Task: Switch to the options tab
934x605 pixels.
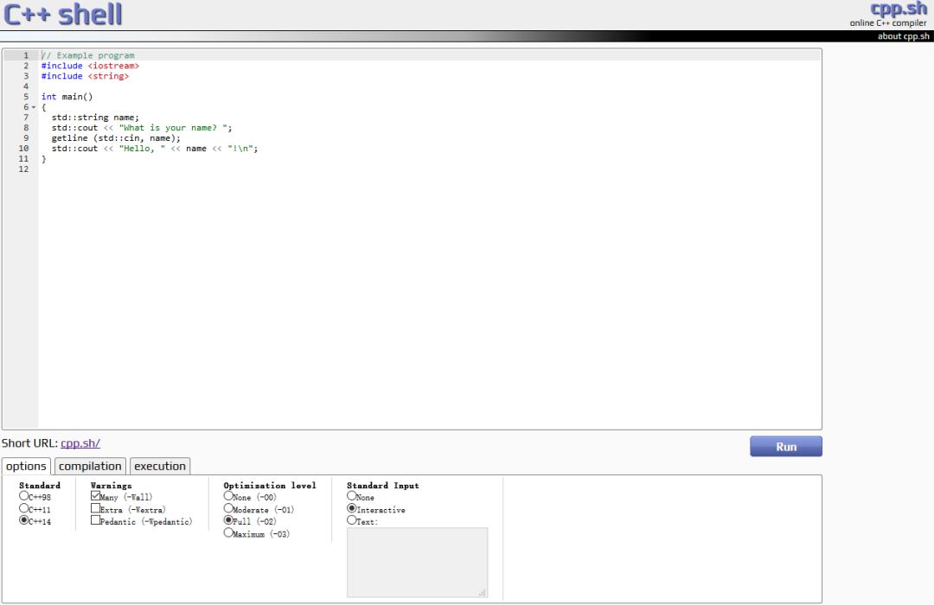Action: point(26,466)
